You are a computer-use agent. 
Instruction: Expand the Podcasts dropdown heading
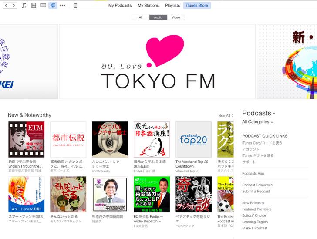(x=259, y=113)
